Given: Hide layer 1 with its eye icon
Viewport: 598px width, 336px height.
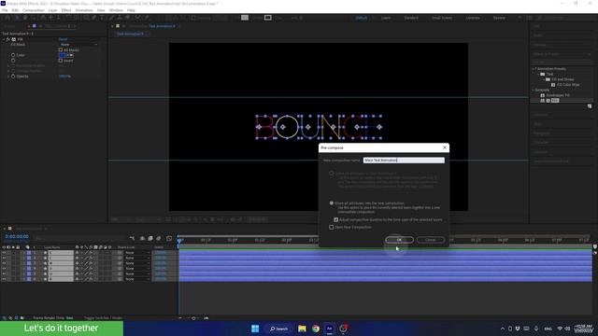Looking at the screenshot, I should click(x=4, y=253).
